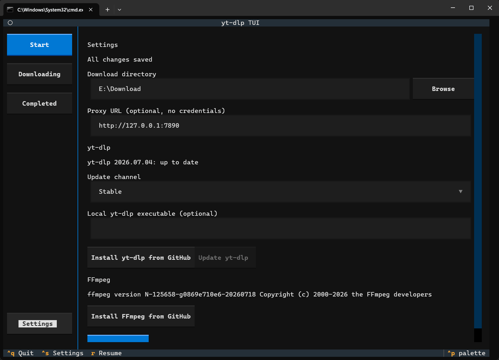Click the 'Proxy URL (optional, no credentials)' label
This screenshot has height=360, width=499.
pyautogui.click(x=156, y=111)
